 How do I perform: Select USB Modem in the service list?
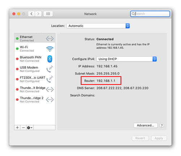[35, 69]
